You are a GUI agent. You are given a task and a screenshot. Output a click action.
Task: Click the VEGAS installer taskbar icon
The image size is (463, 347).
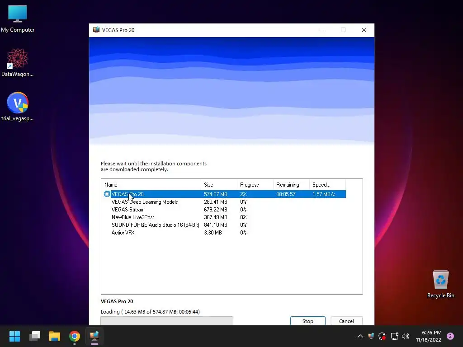94,336
